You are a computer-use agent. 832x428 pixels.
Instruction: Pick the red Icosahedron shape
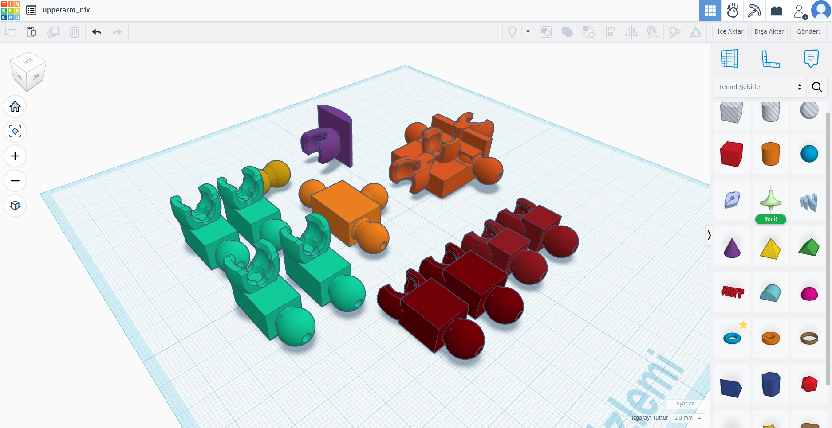[809, 384]
